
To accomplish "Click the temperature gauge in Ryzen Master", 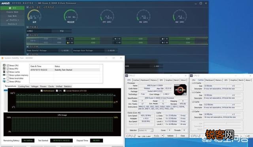I will coord(34,16).
